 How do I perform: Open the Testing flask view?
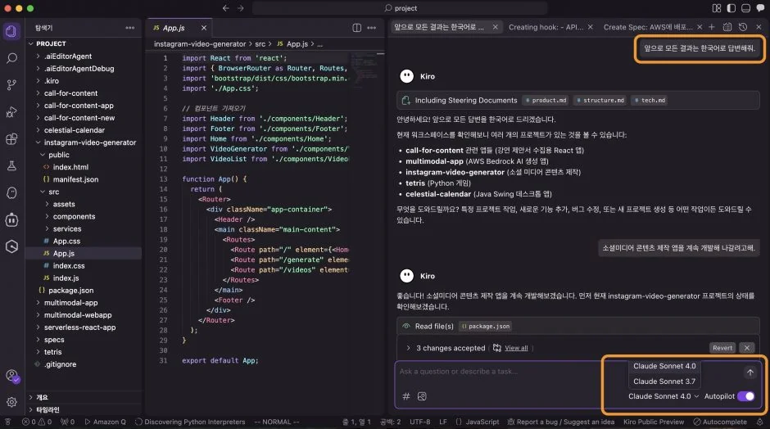tap(11, 166)
